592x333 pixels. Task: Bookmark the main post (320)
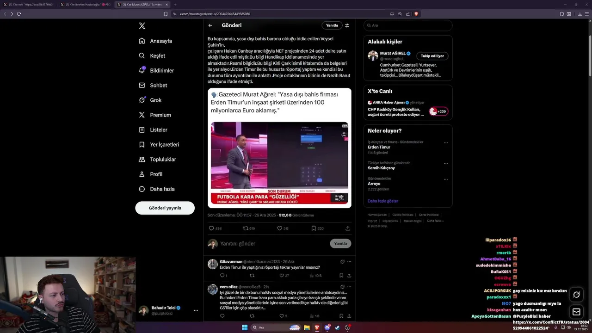click(x=317, y=228)
